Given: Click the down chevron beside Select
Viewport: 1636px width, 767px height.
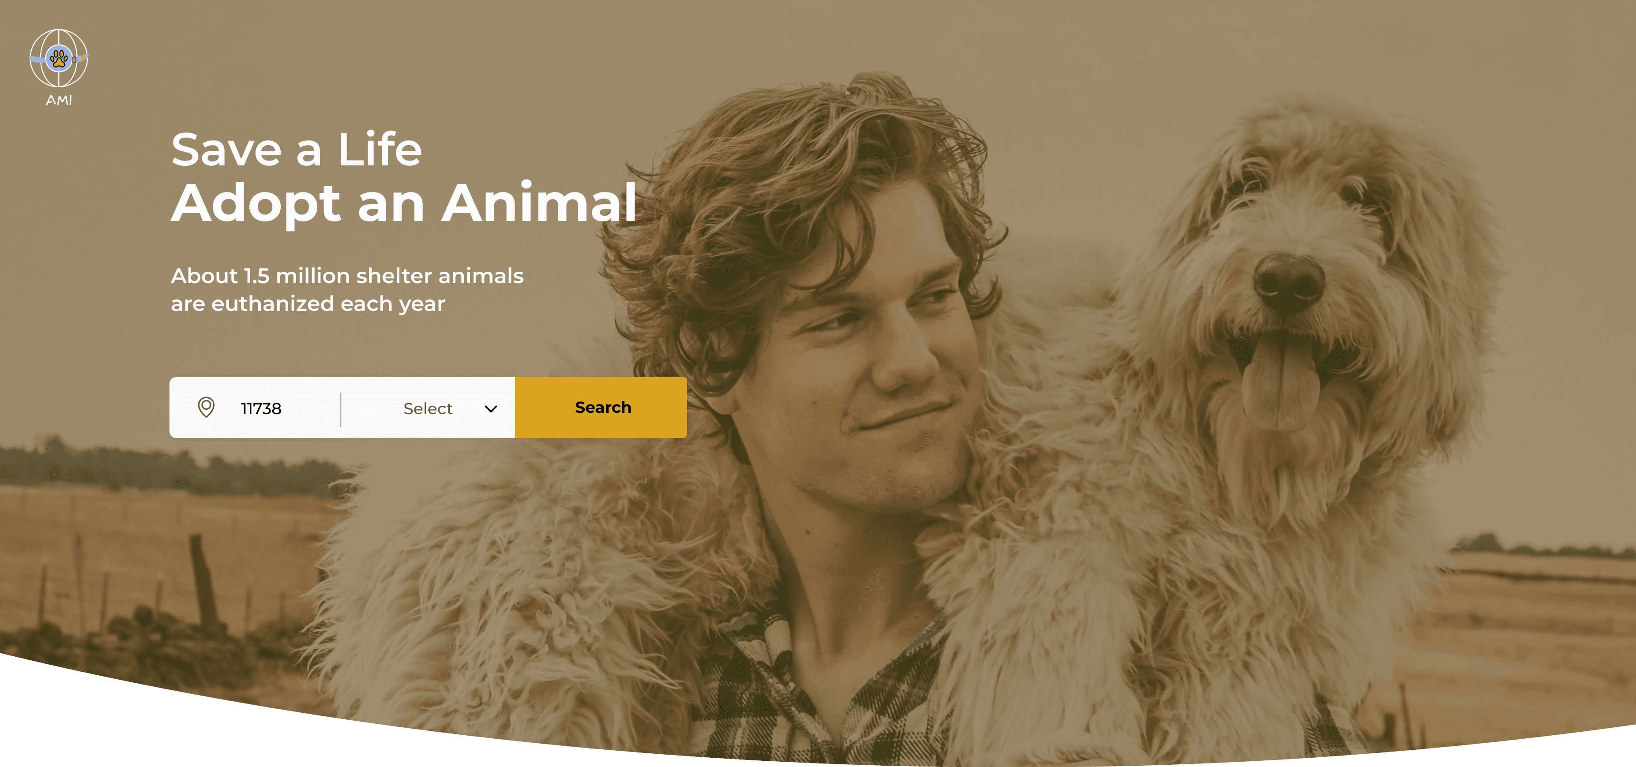Looking at the screenshot, I should pos(490,409).
